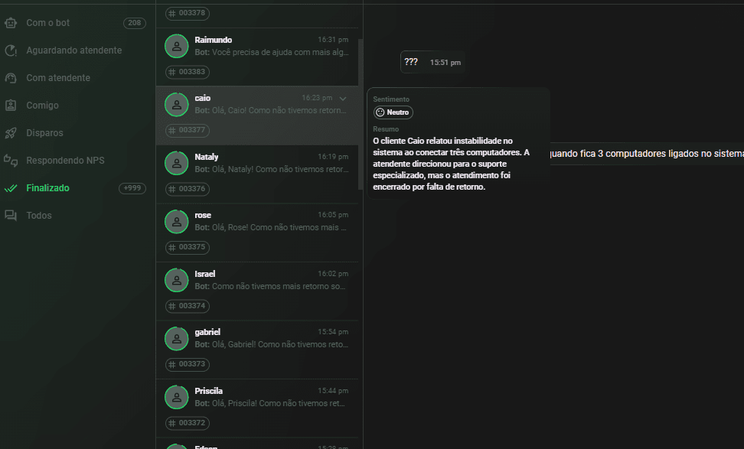Click the ticket tag 003372
Image resolution: width=744 pixels, height=449 pixels.
tap(188, 423)
